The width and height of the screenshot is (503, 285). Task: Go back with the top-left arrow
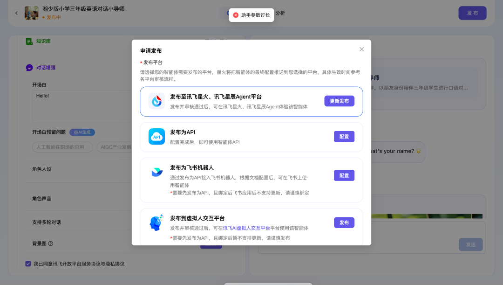tap(16, 13)
